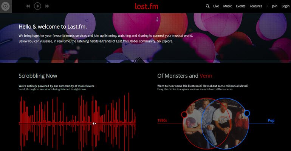Click the Scrobbling Now heading
This screenshot has width=291, height=151.
tap(38, 76)
